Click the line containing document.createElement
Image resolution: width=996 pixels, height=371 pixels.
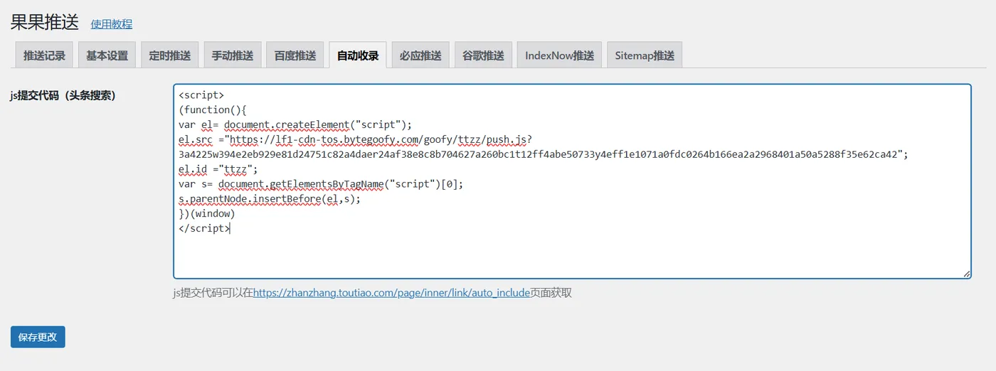[295, 124]
